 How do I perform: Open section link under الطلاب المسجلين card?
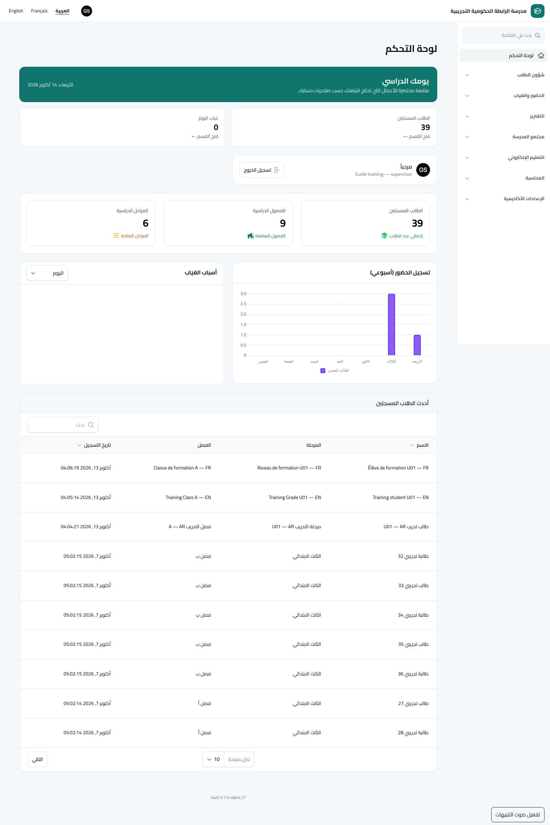click(x=416, y=136)
